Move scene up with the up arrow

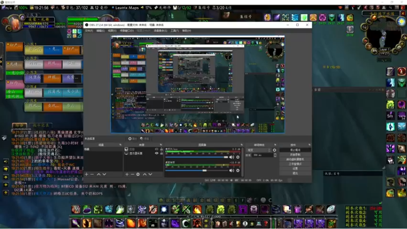coord(99,174)
